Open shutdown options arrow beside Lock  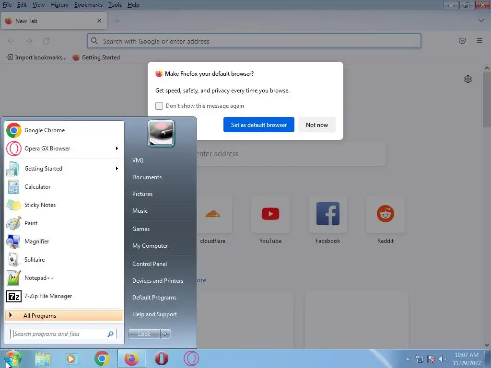(x=165, y=334)
